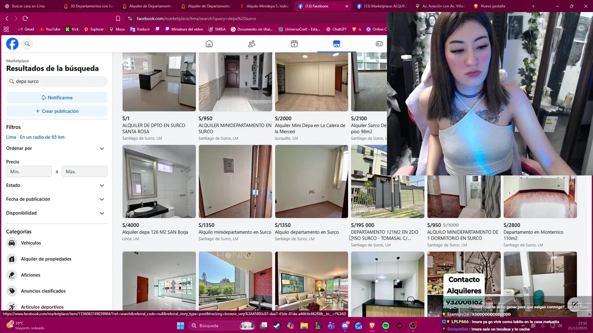The height and width of the screenshot is (333, 593).
Task: Open the Vehículos category
Action: pos(57,243)
